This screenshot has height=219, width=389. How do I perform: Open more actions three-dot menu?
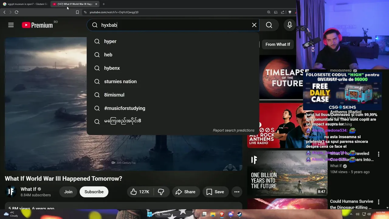coord(237,192)
